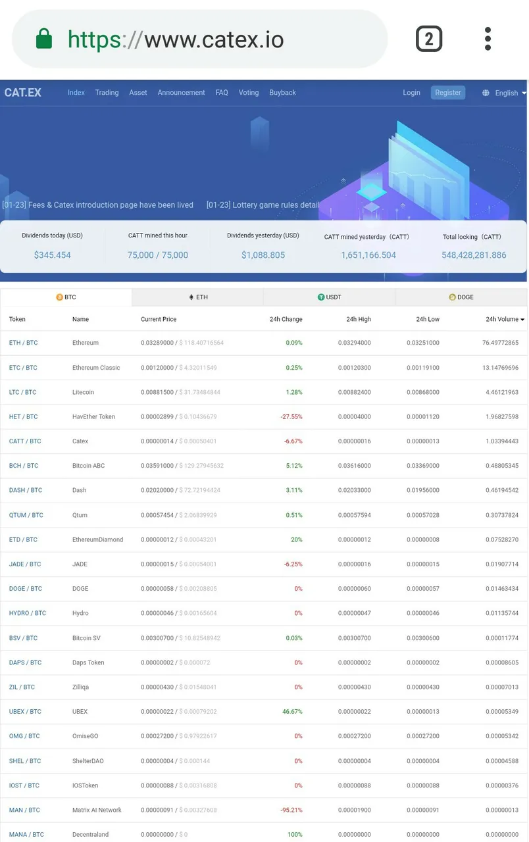
Task: Click the 24h High column header
Action: click(x=359, y=320)
